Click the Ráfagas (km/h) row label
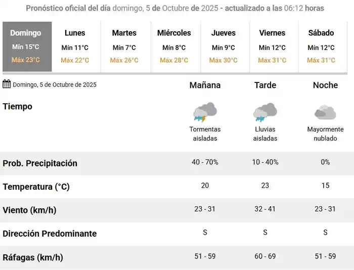The image size is (354, 270). [33, 257]
